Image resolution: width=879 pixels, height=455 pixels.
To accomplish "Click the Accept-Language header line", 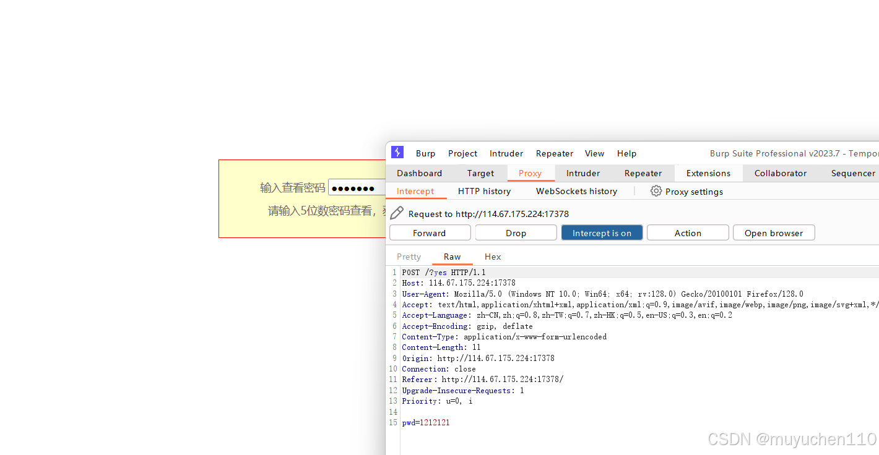I will (x=567, y=315).
